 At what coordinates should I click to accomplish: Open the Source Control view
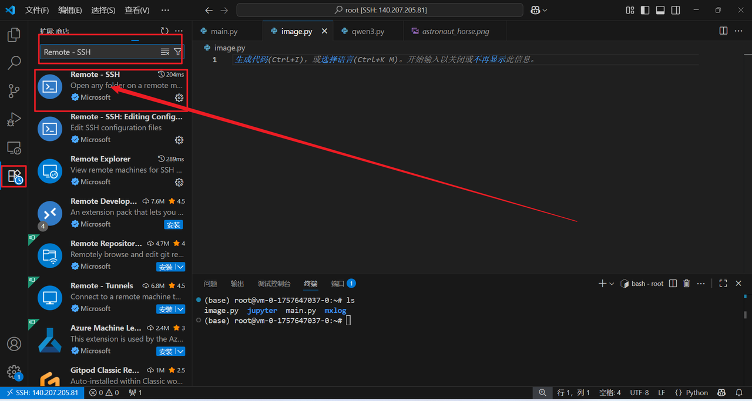[14, 91]
